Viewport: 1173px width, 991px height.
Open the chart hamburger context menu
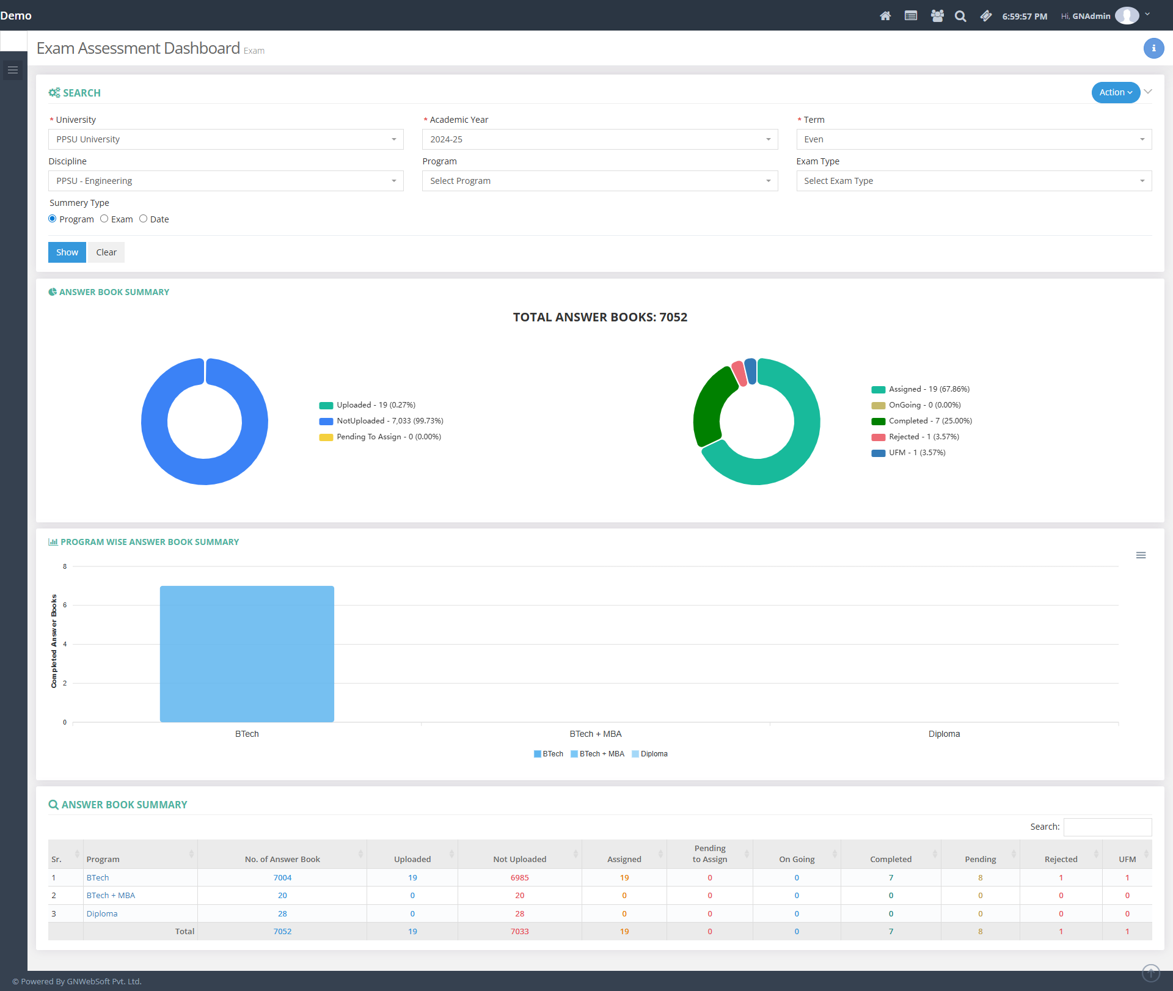tap(1141, 555)
